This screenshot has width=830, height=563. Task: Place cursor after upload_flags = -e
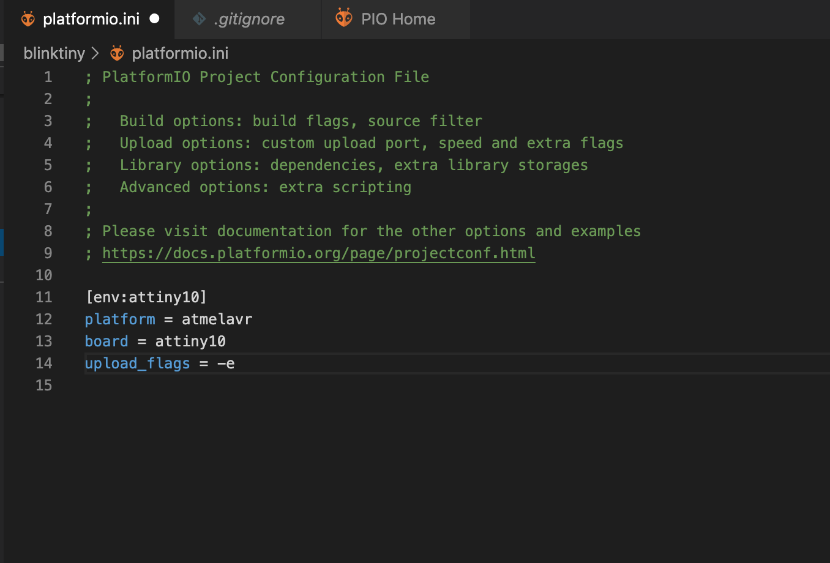coord(235,364)
